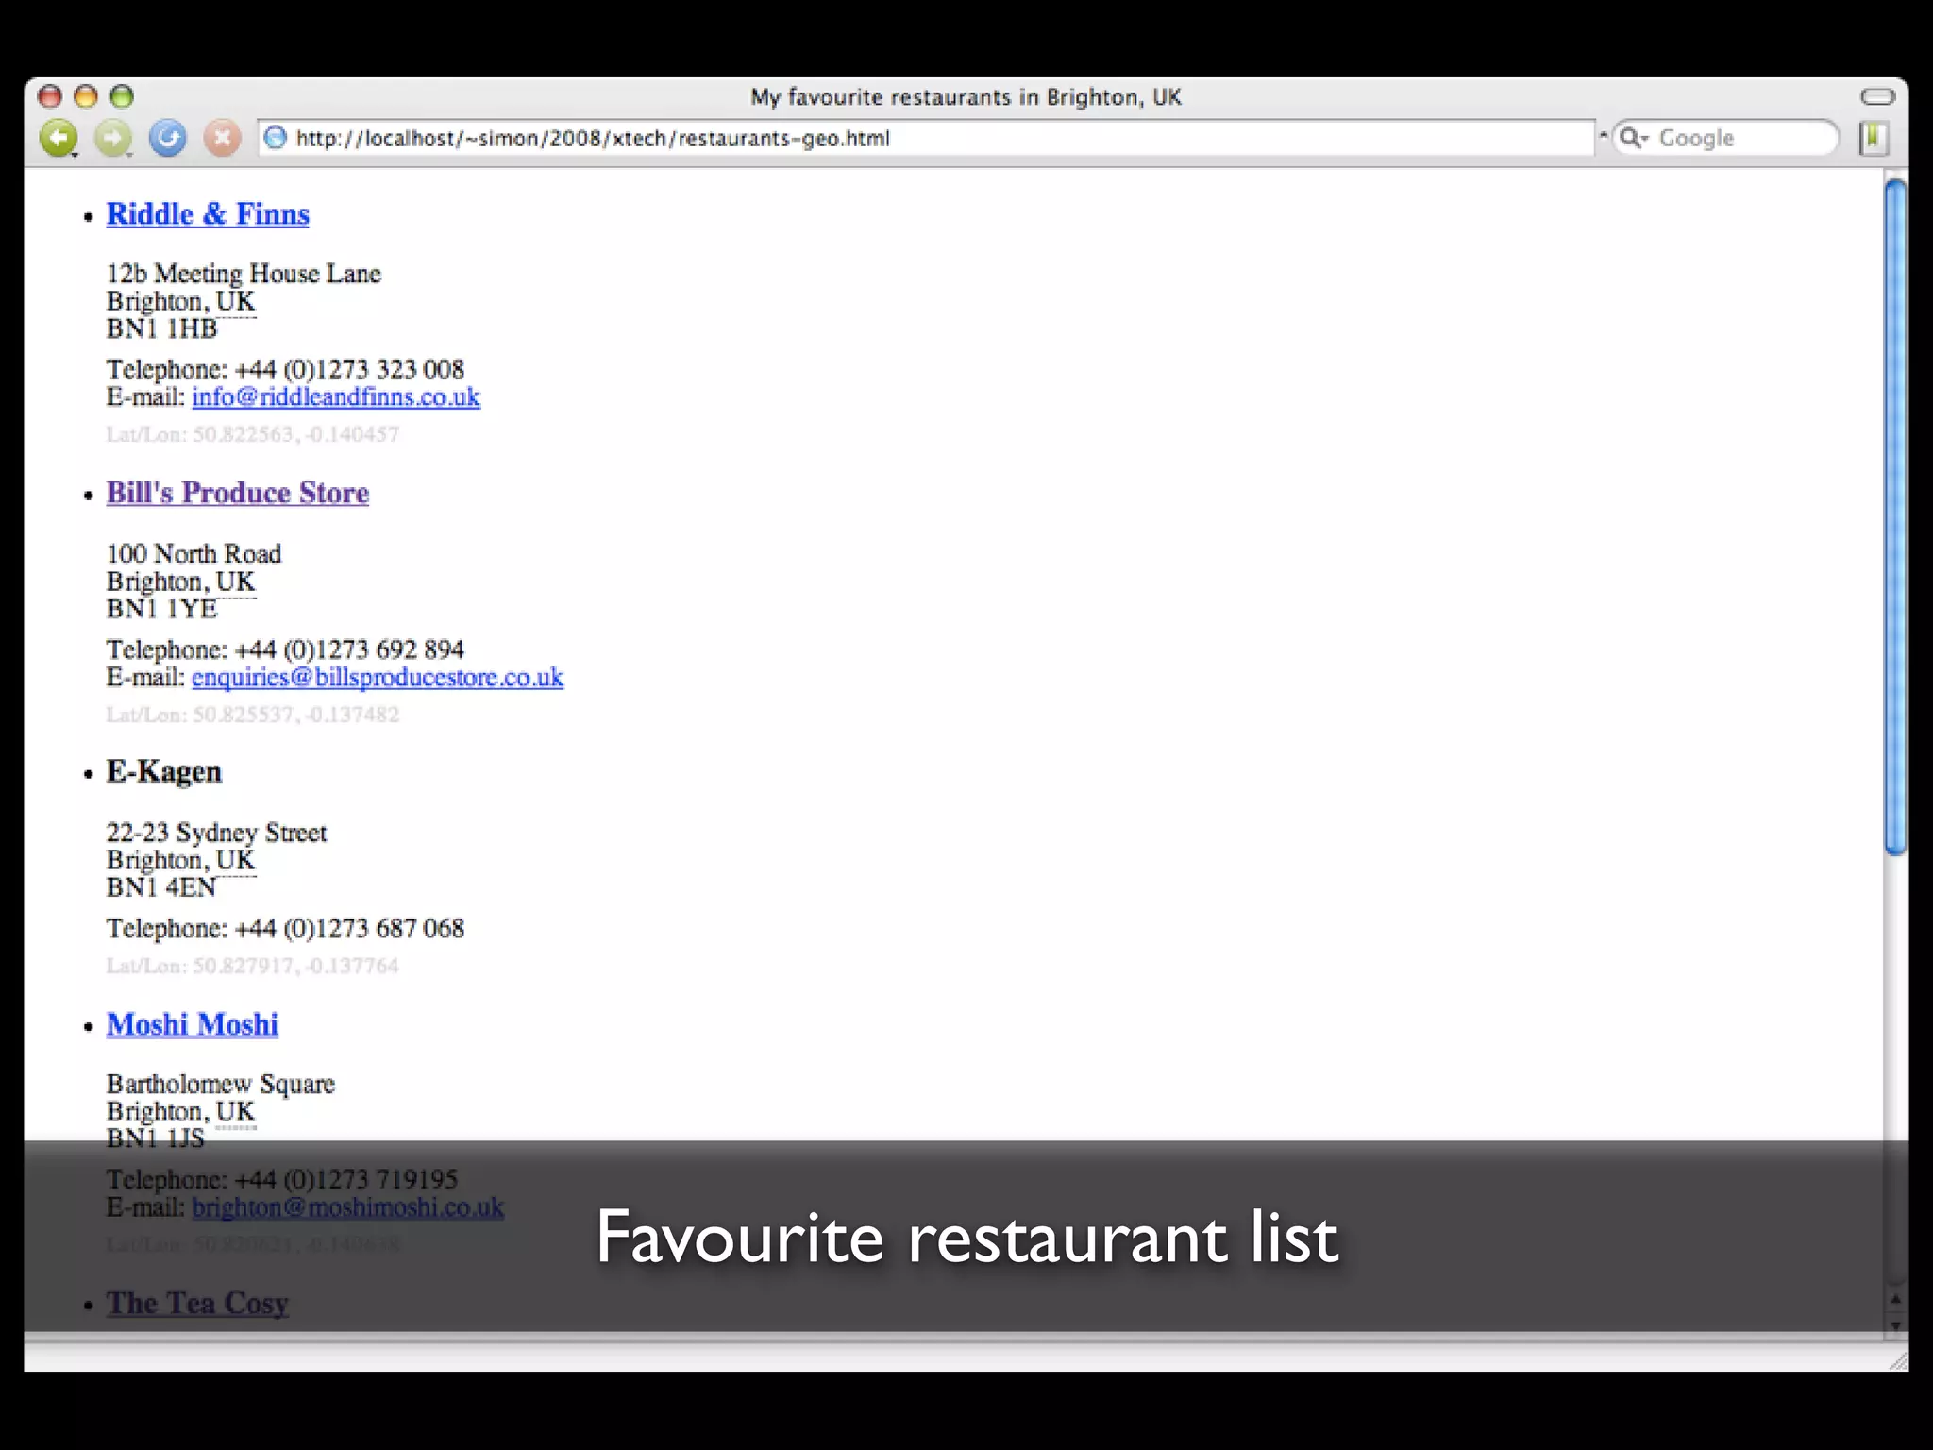Open the Moshi Moshi restaurant link
This screenshot has width=1933, height=1450.
click(193, 1024)
